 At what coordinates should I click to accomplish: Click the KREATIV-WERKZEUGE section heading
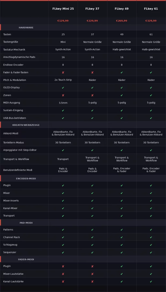26,125
